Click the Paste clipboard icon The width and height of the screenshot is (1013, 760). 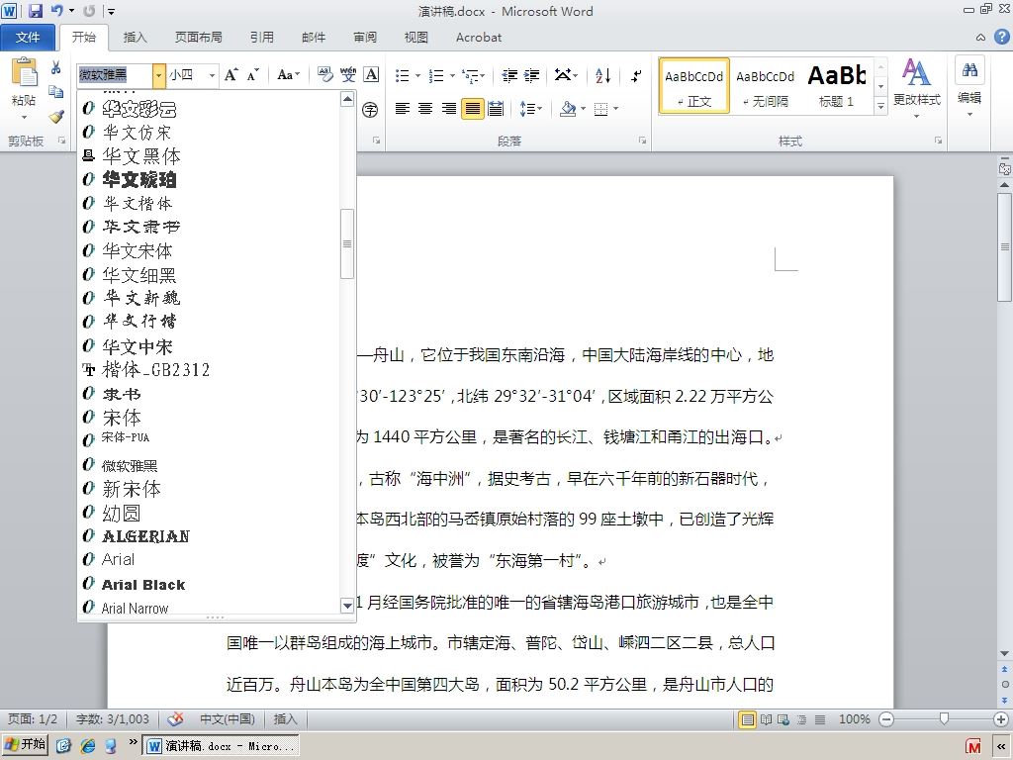tap(24, 71)
